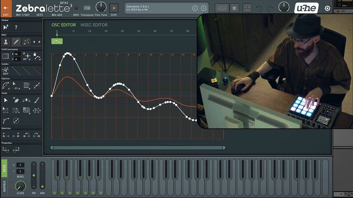The image size is (353, 198).
Task: Click the Main section left arrow
Action: 34,42
